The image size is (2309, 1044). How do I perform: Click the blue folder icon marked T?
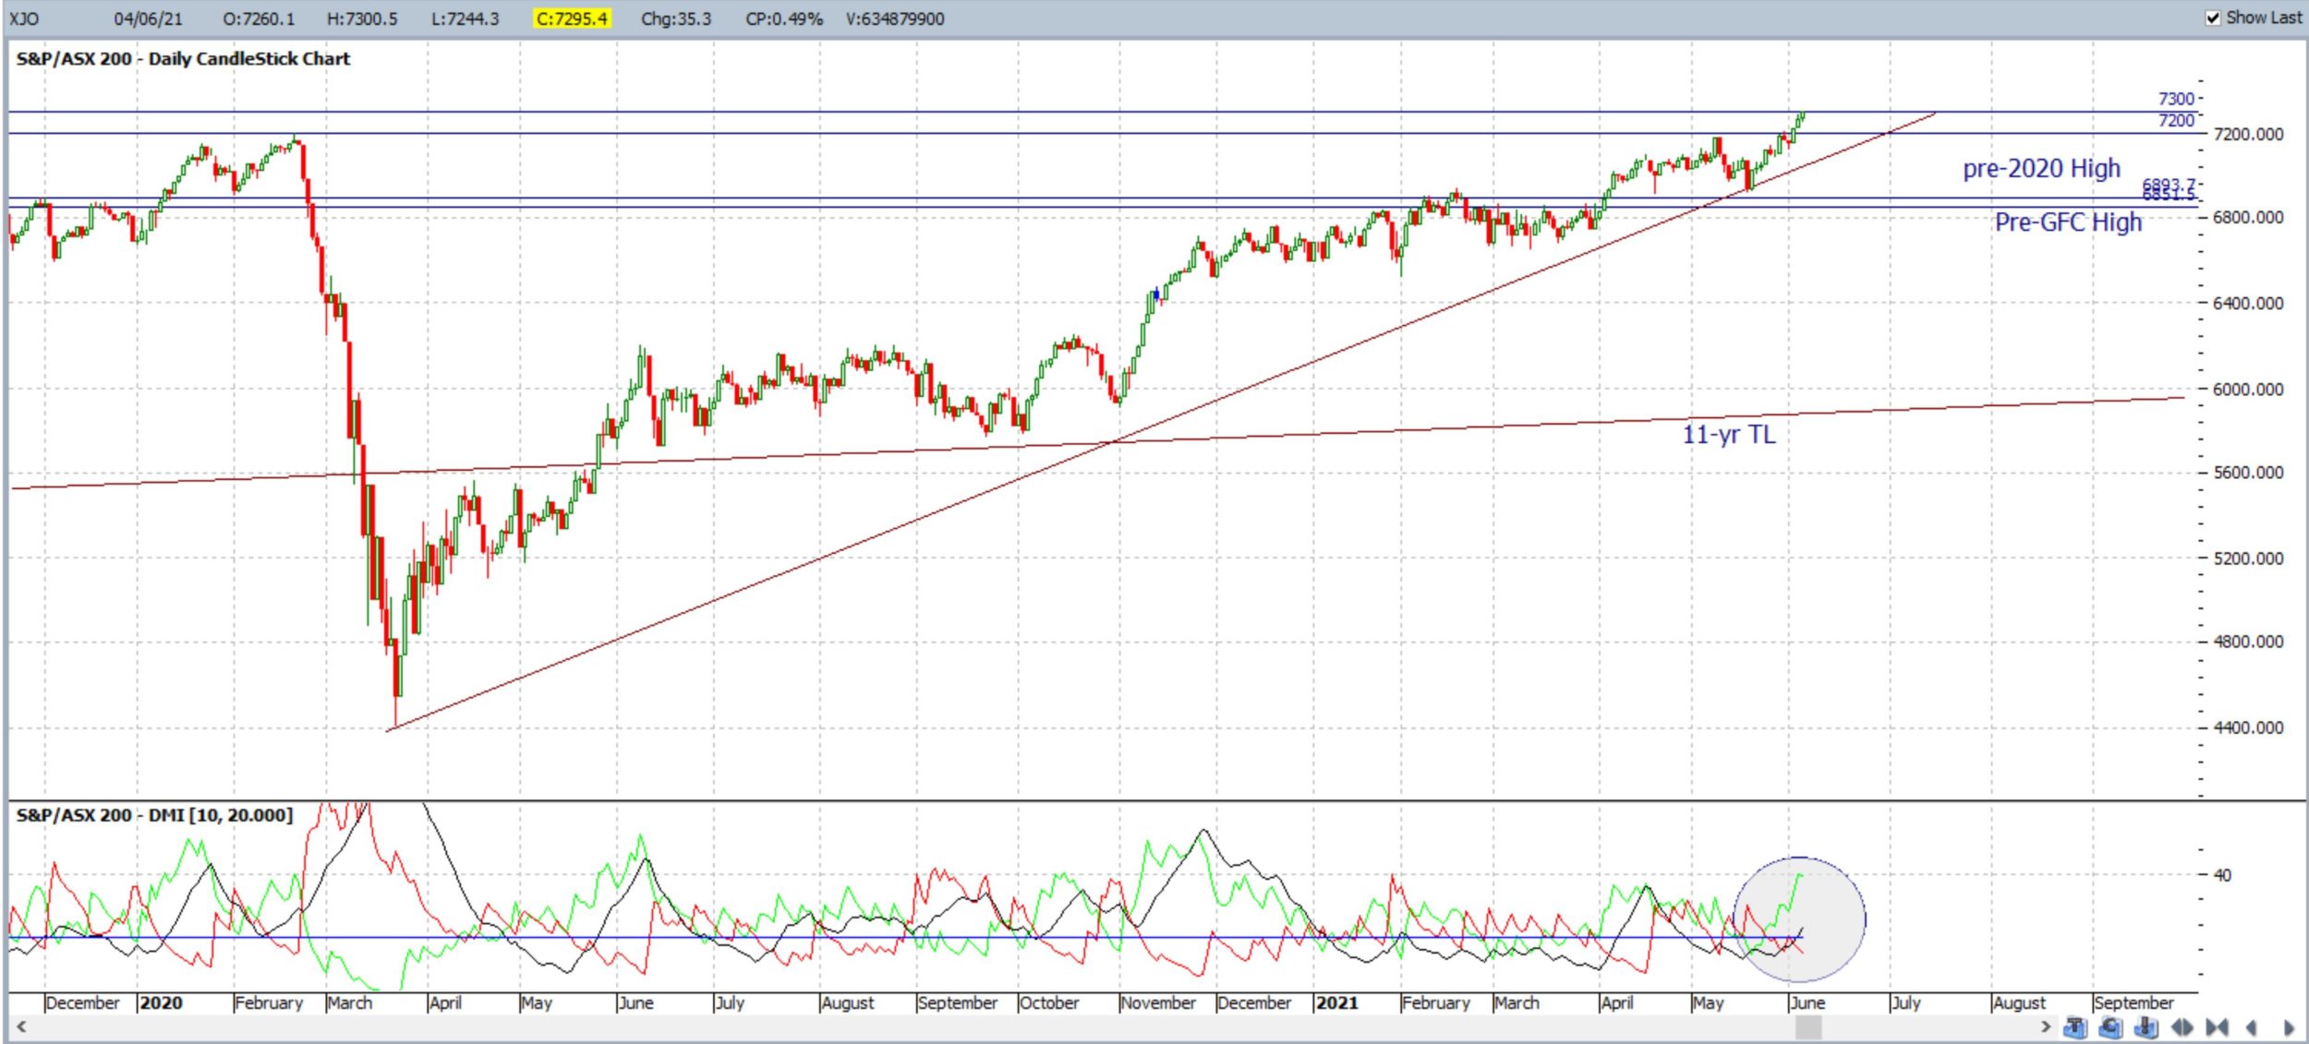click(2075, 1027)
